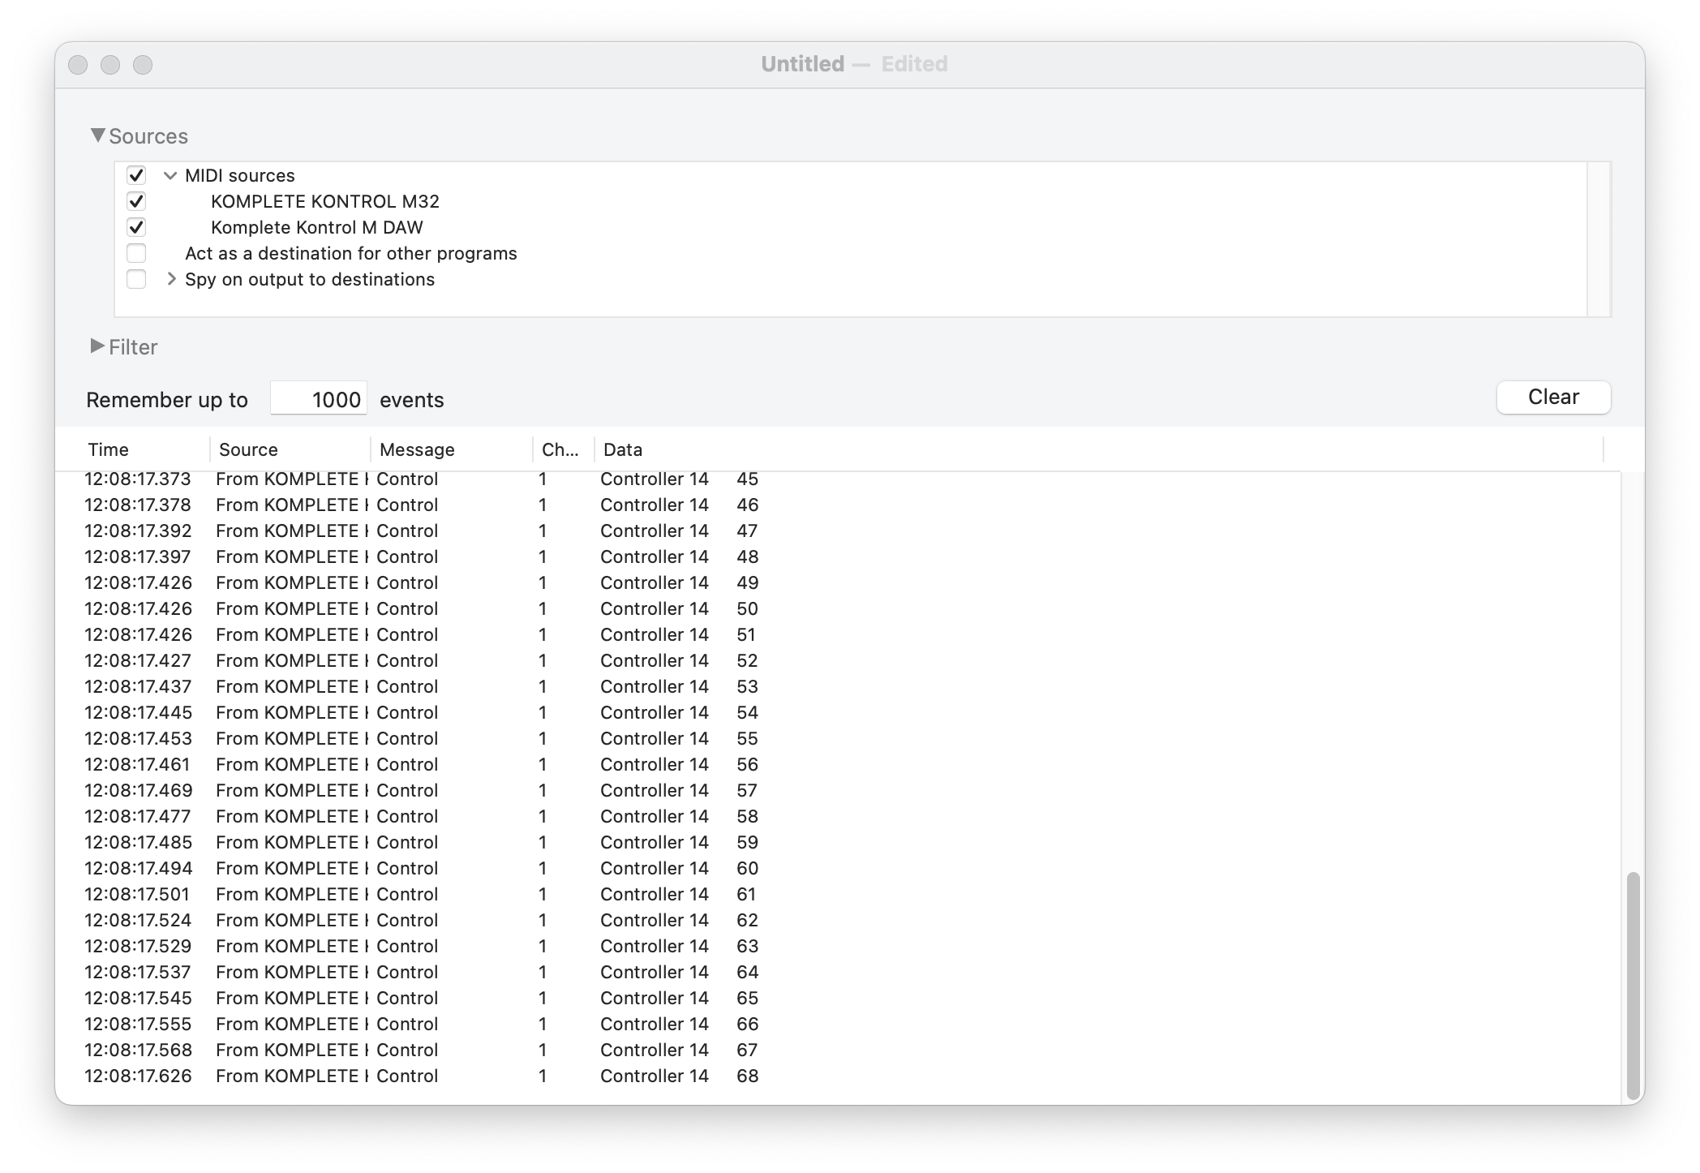Image resolution: width=1700 pixels, height=1173 pixels.
Task: Click data value 51 in the event list
Action: 746,634
